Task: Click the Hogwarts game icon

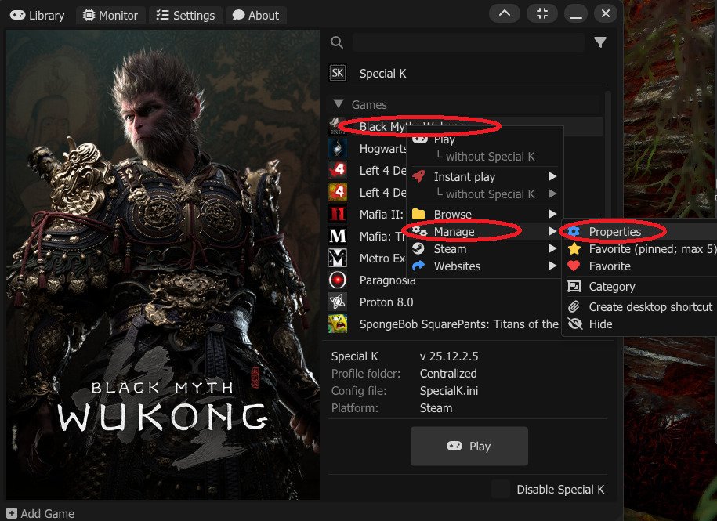Action: (338, 148)
